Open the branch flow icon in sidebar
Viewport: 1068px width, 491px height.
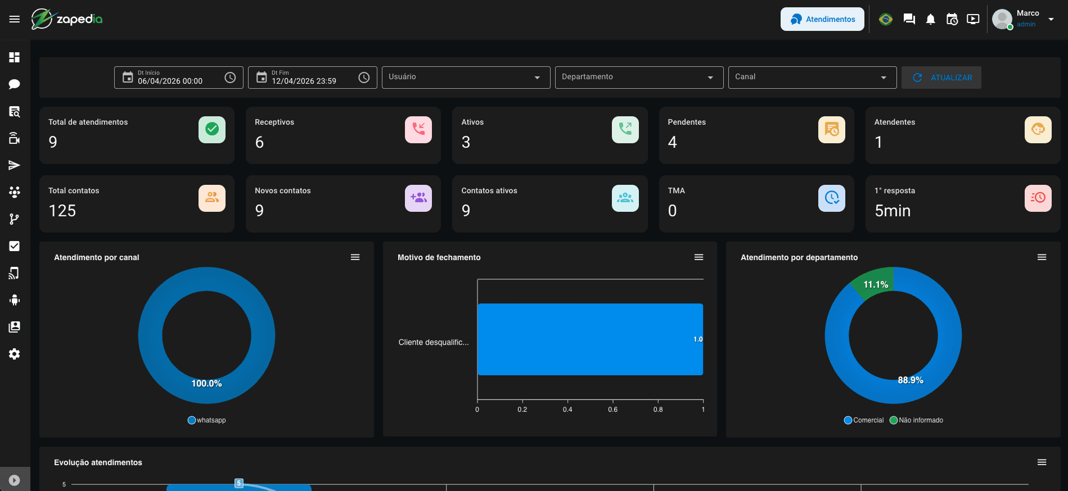(15, 219)
